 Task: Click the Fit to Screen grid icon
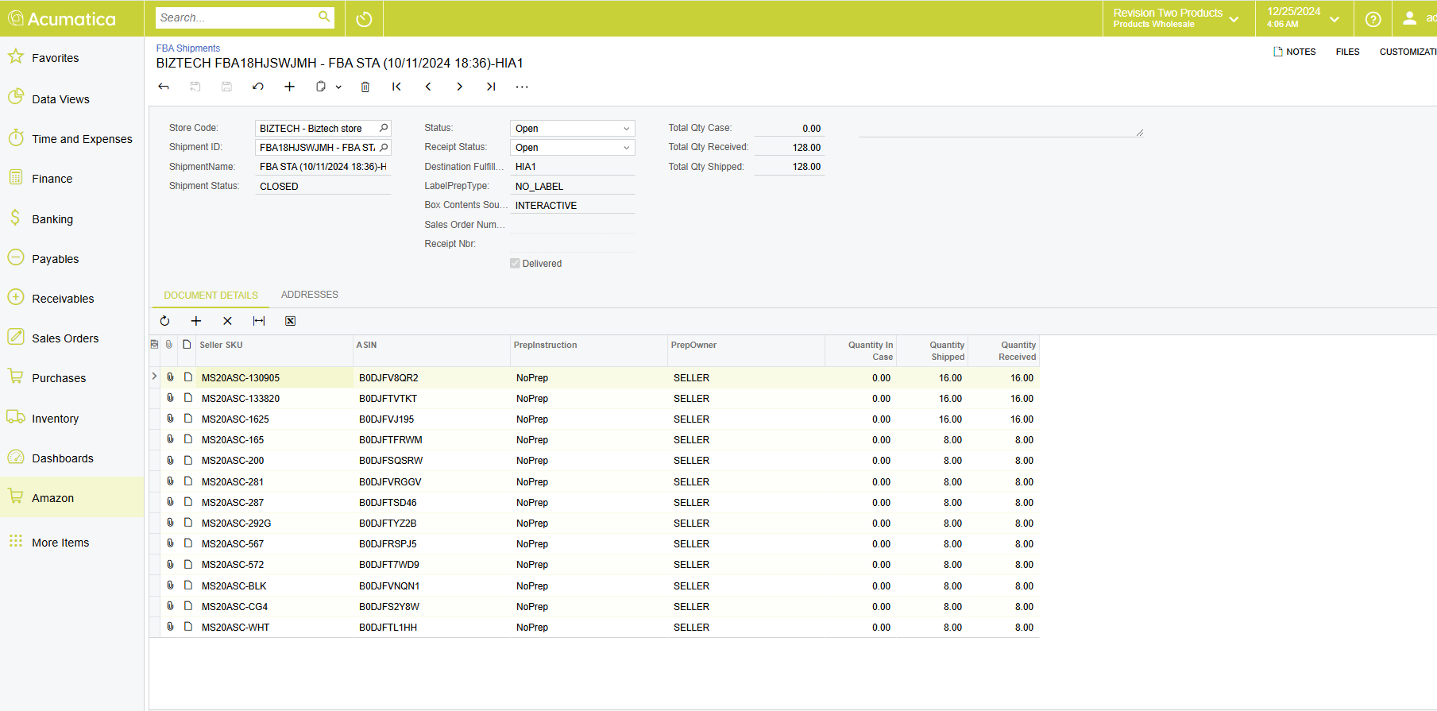point(259,321)
